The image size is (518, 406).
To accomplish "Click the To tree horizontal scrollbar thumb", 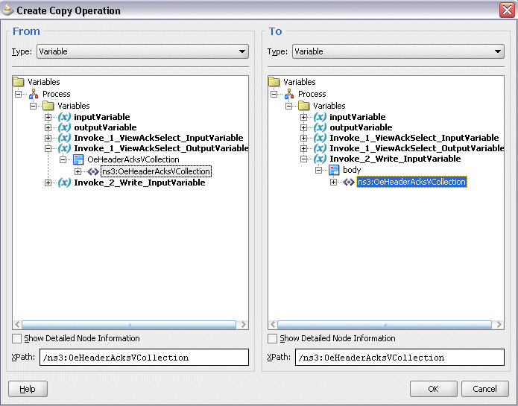I will 385,325.
